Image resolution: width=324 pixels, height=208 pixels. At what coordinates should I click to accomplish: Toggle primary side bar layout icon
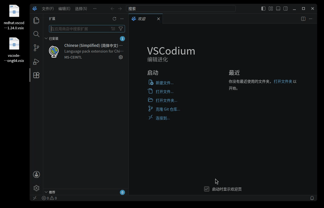pyautogui.click(x=263, y=9)
